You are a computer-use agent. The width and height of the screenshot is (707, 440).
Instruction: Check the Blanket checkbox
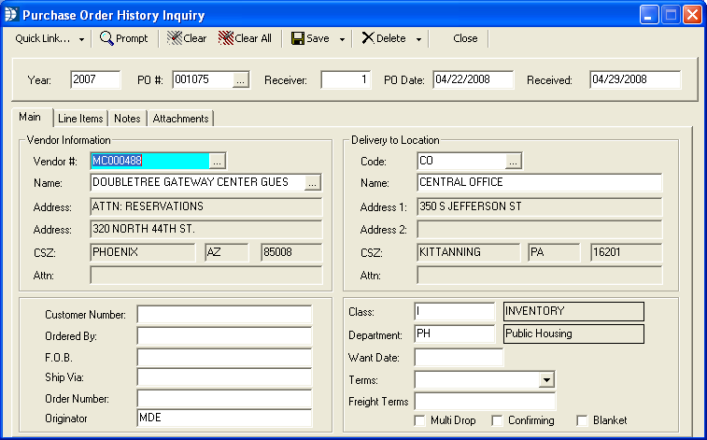click(x=583, y=420)
